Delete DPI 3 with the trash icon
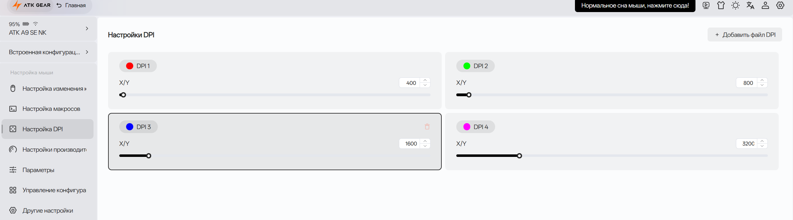Screen dimensions: 793x220 (x=427, y=127)
